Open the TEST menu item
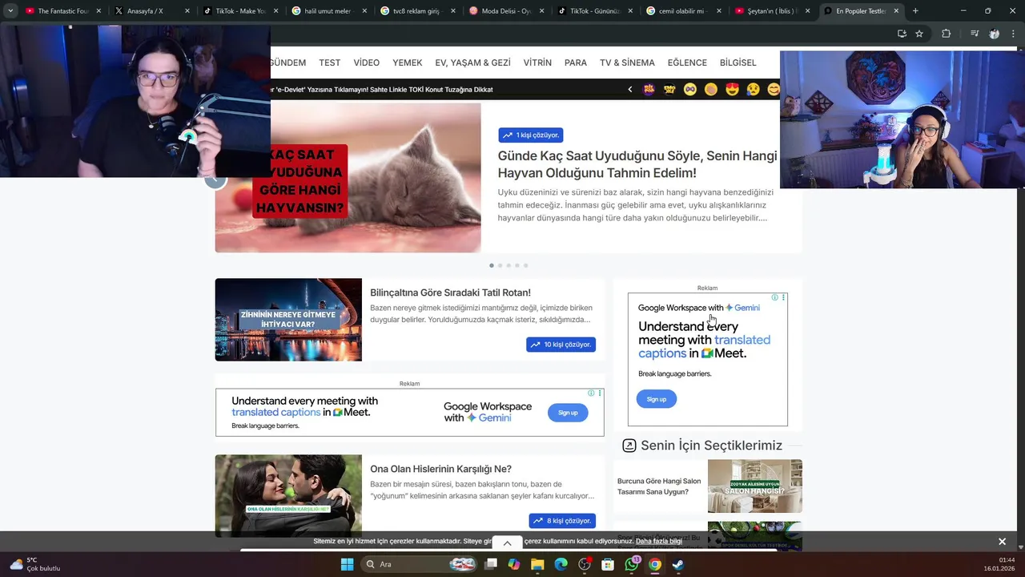 329,63
